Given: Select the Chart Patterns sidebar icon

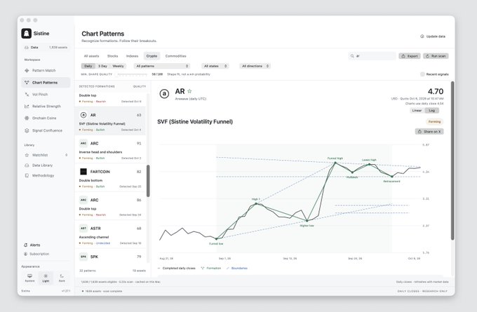Looking at the screenshot, I should (x=27, y=83).
